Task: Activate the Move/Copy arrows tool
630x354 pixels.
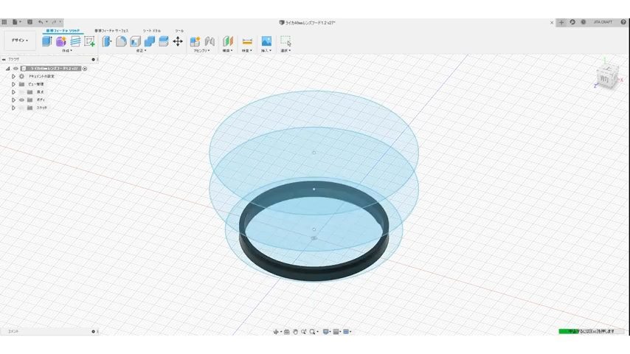Action: tap(178, 41)
